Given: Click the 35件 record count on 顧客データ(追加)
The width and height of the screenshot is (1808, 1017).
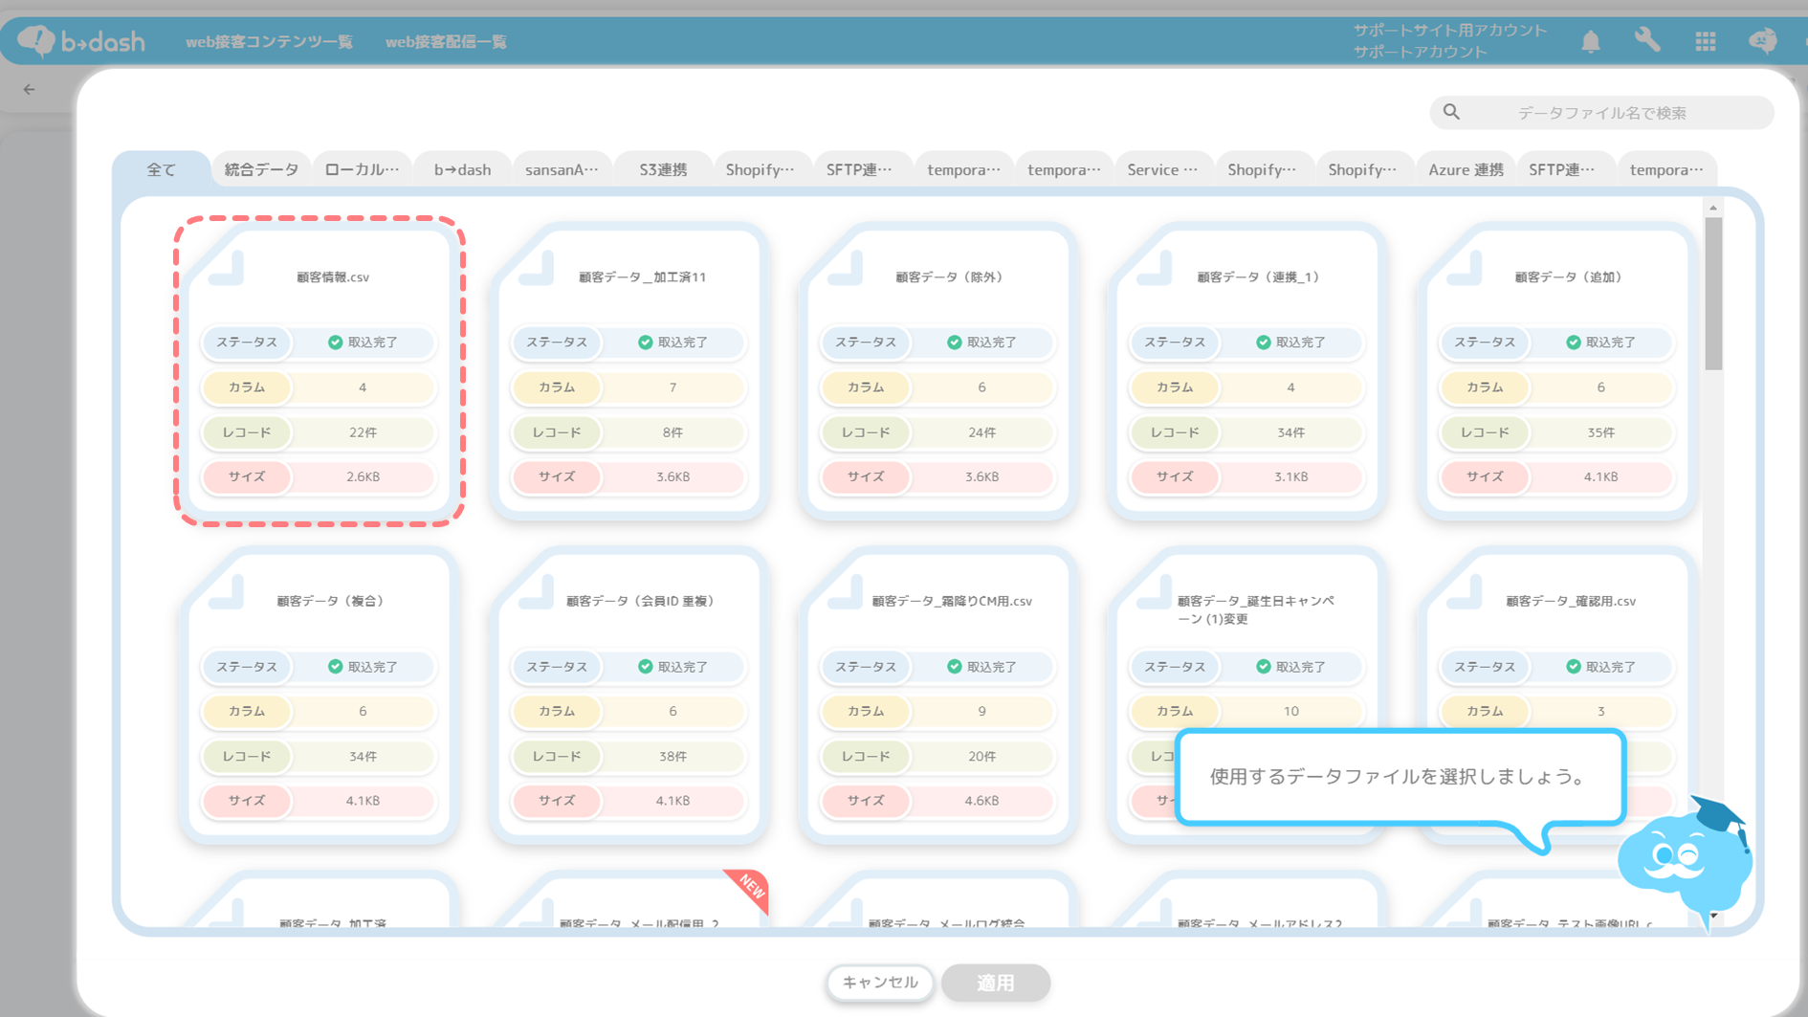Looking at the screenshot, I should point(1600,432).
